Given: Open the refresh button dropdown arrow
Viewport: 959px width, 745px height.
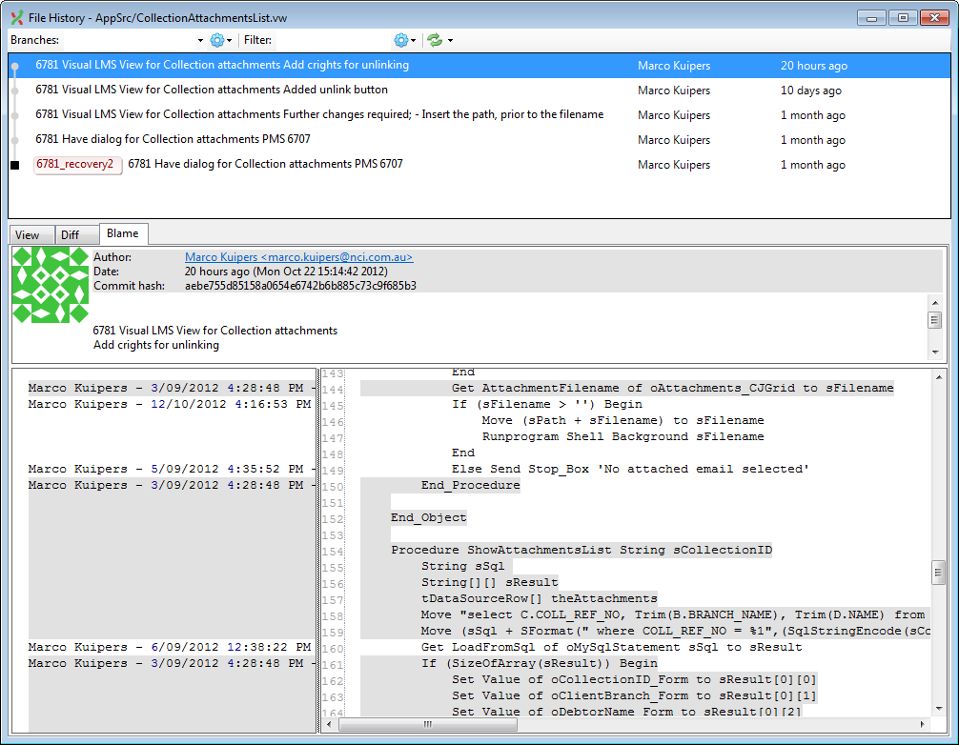Looking at the screenshot, I should (450, 40).
